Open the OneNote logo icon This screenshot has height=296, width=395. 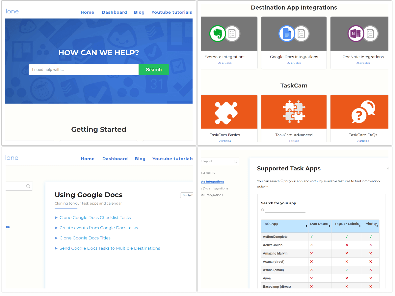click(x=356, y=34)
